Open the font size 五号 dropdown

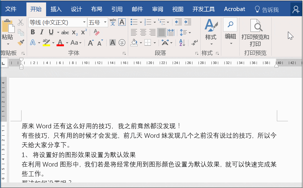(105, 22)
